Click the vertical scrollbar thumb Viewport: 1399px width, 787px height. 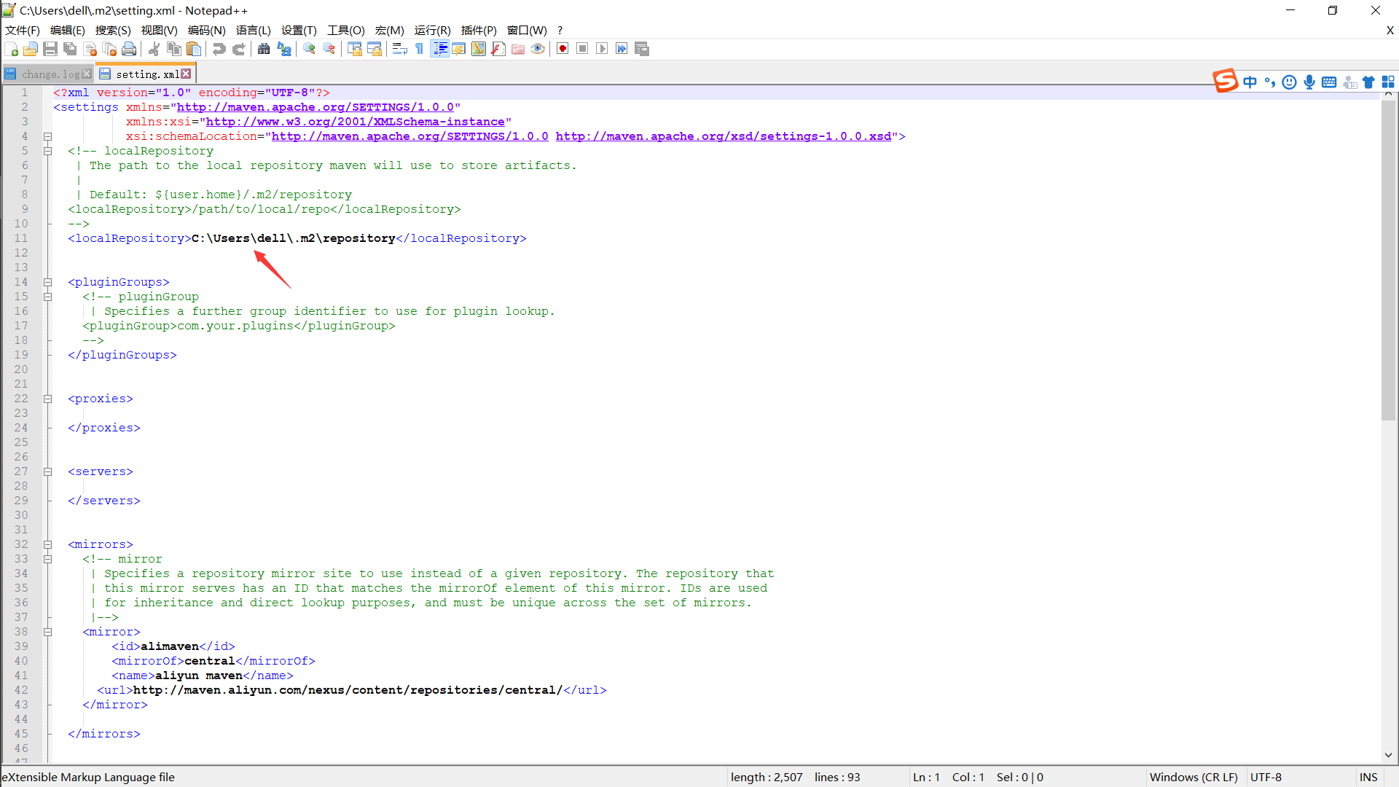(x=1388, y=259)
